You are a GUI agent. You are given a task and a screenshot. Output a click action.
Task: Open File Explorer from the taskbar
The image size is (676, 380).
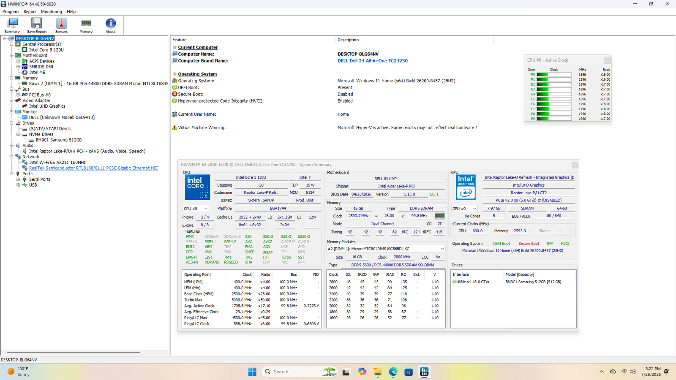(x=378, y=372)
